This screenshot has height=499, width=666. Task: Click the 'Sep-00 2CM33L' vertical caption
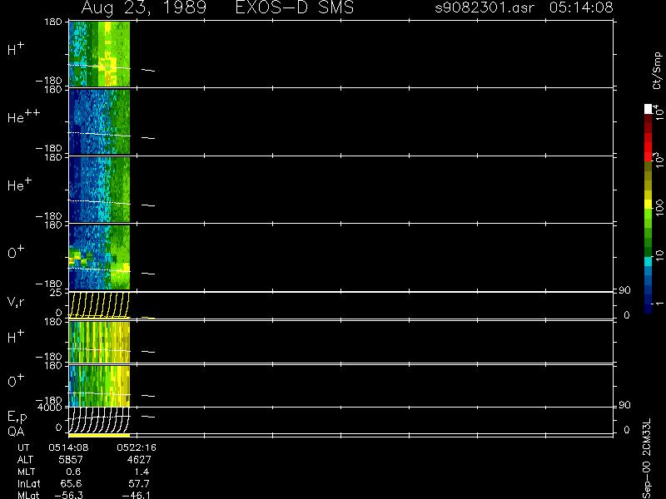(x=647, y=457)
